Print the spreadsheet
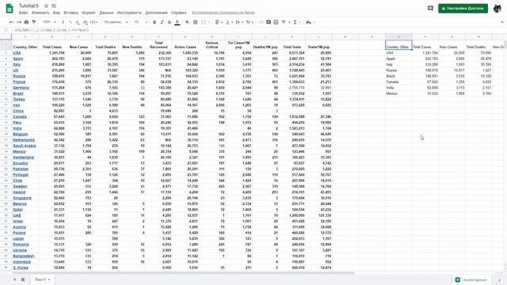This screenshot has height=285, width=507. click(26, 22)
